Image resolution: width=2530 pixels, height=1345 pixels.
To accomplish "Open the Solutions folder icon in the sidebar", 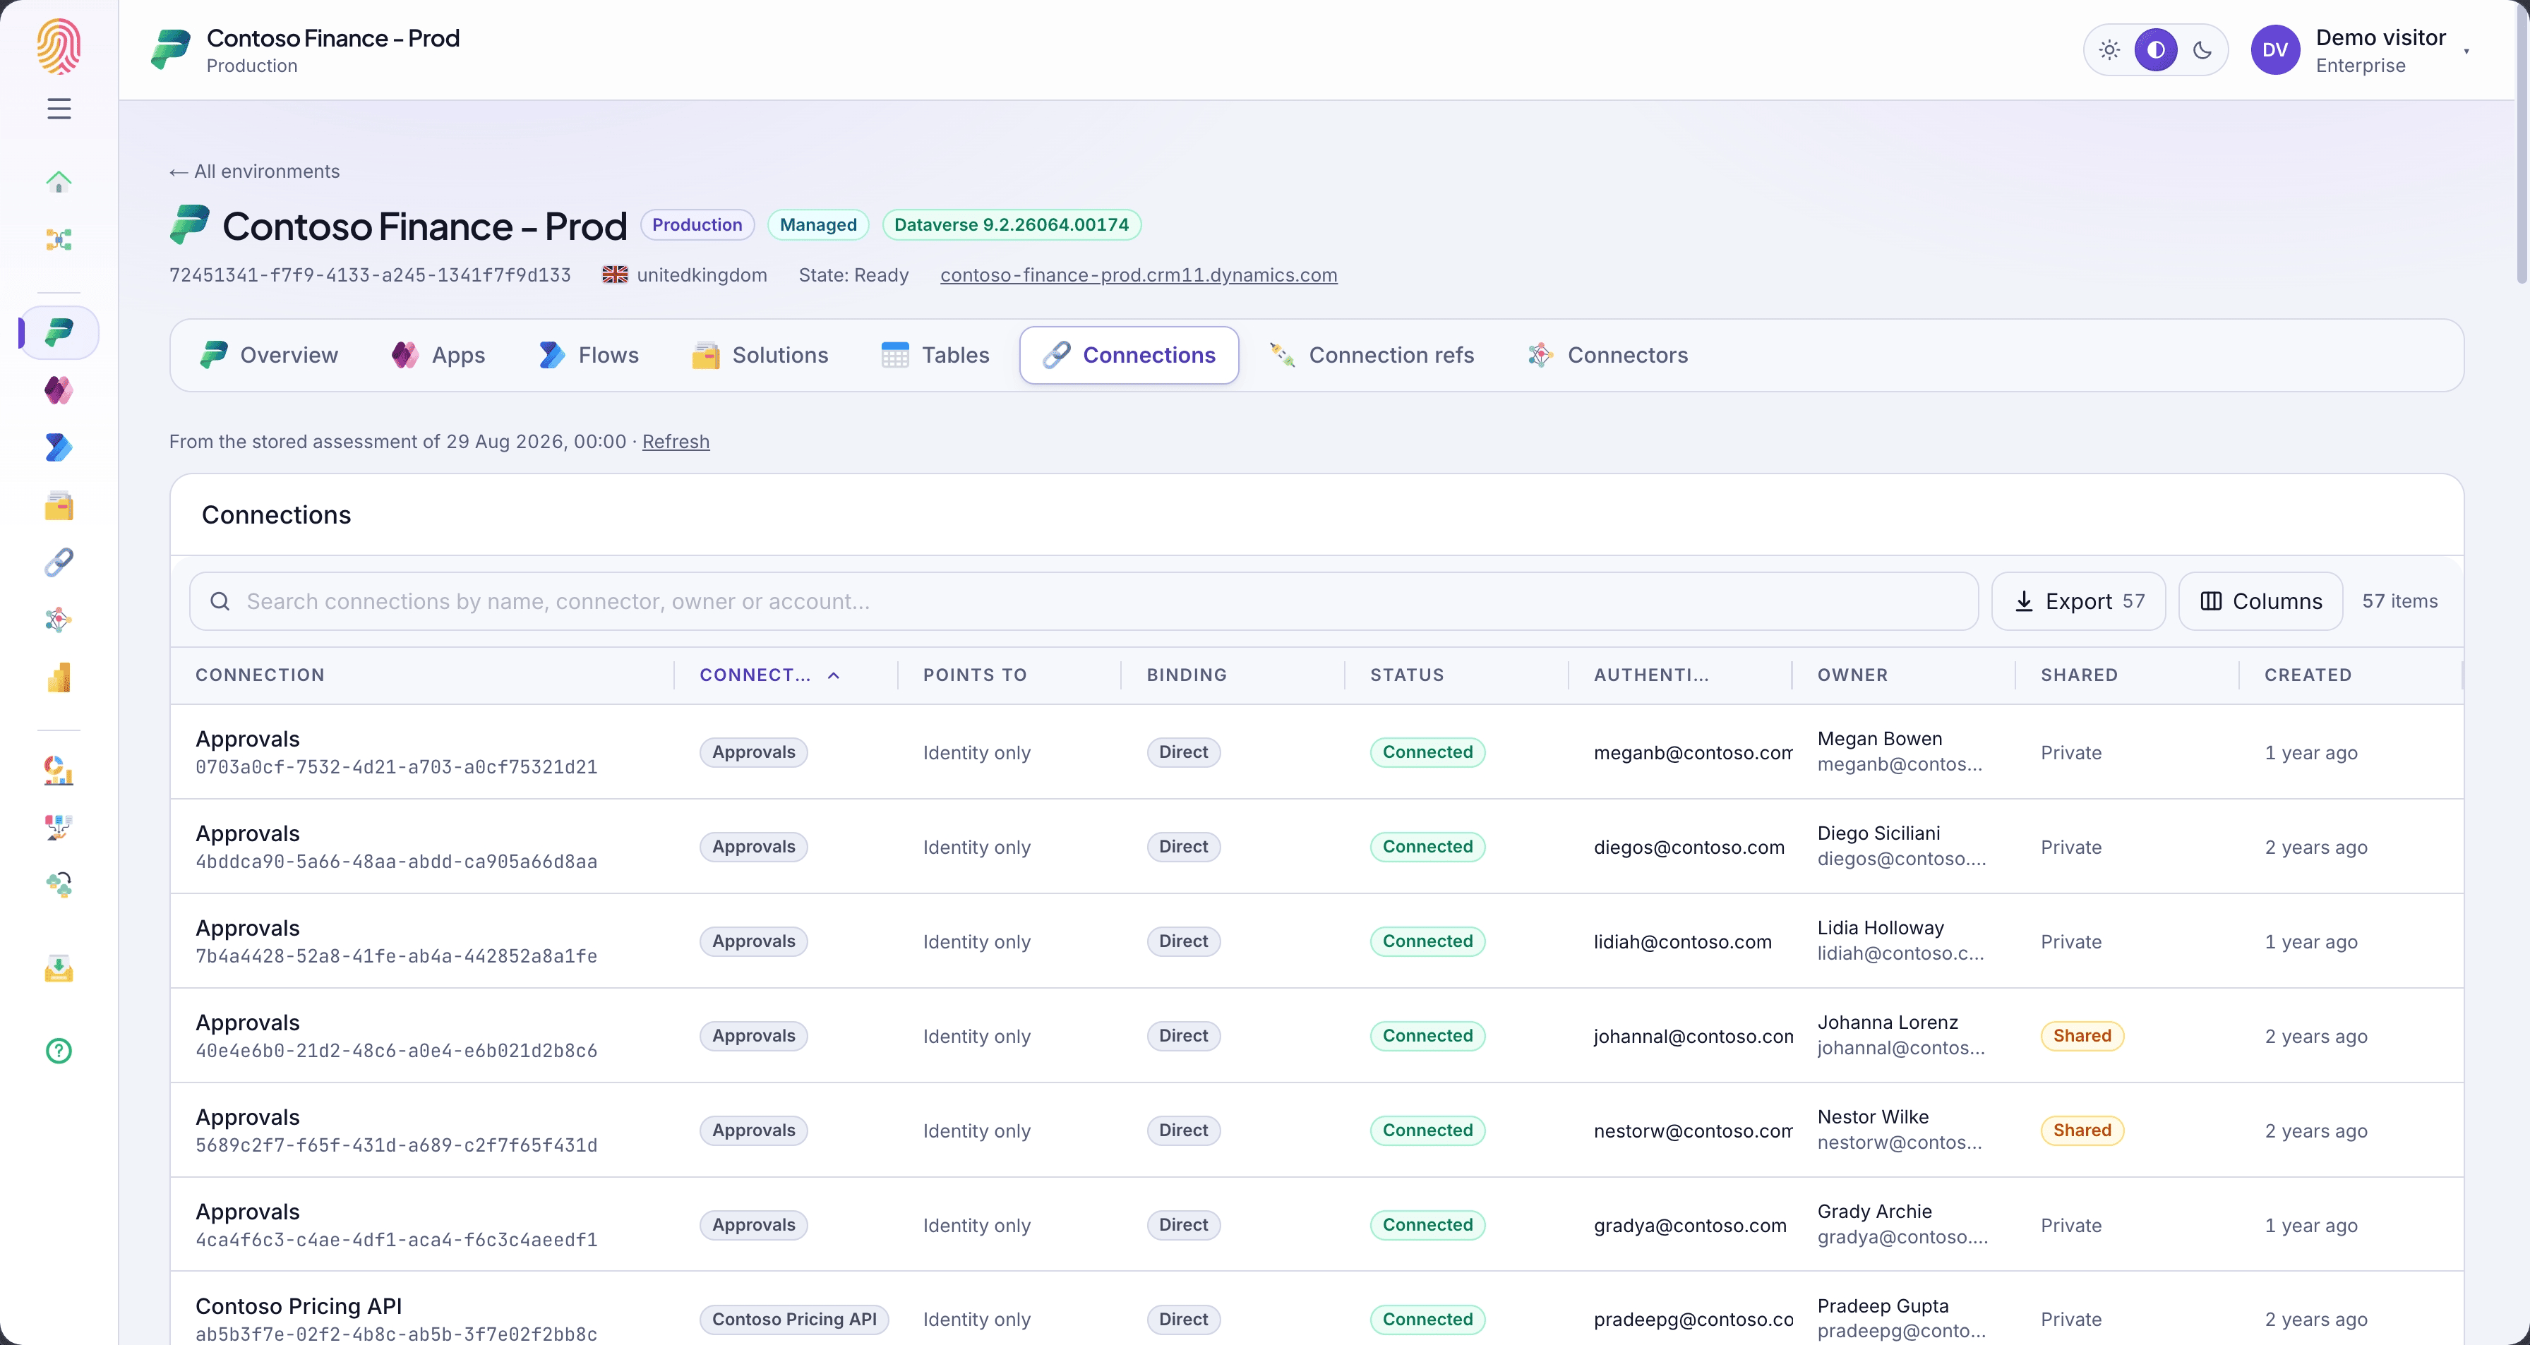I will point(59,505).
